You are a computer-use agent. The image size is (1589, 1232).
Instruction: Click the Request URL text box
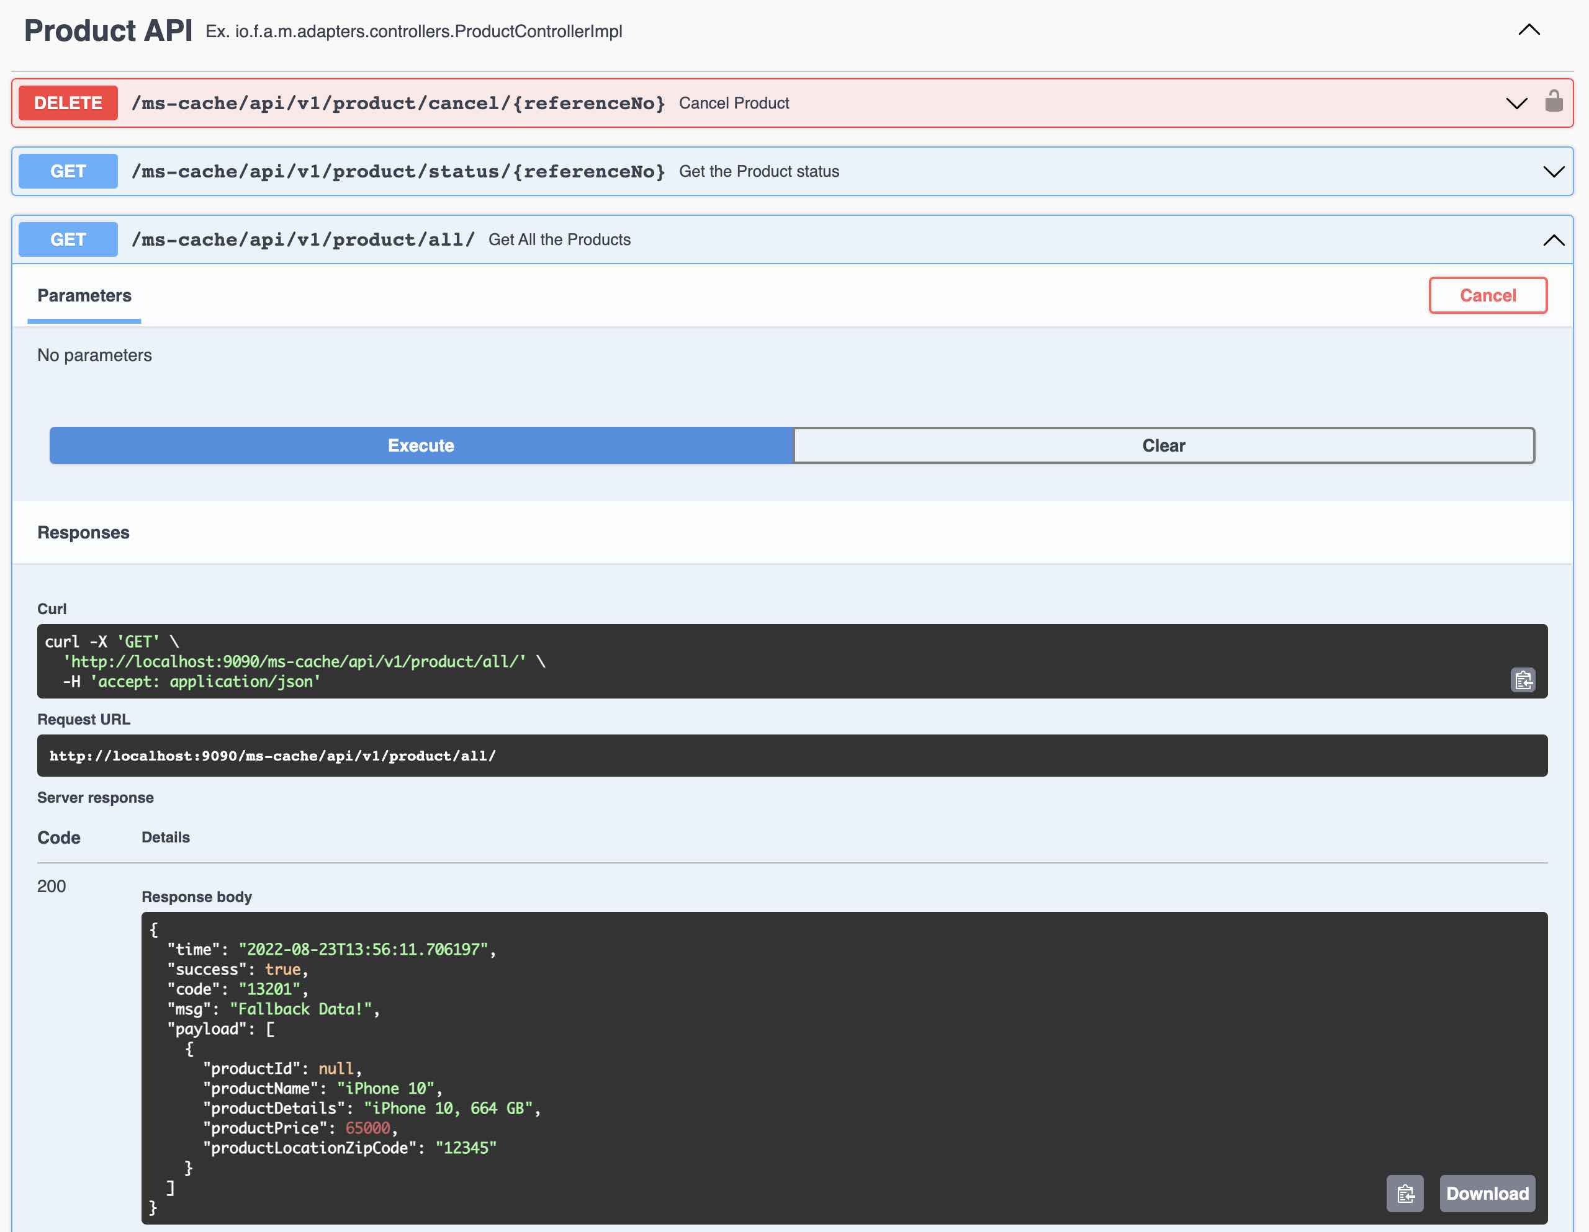tap(791, 756)
